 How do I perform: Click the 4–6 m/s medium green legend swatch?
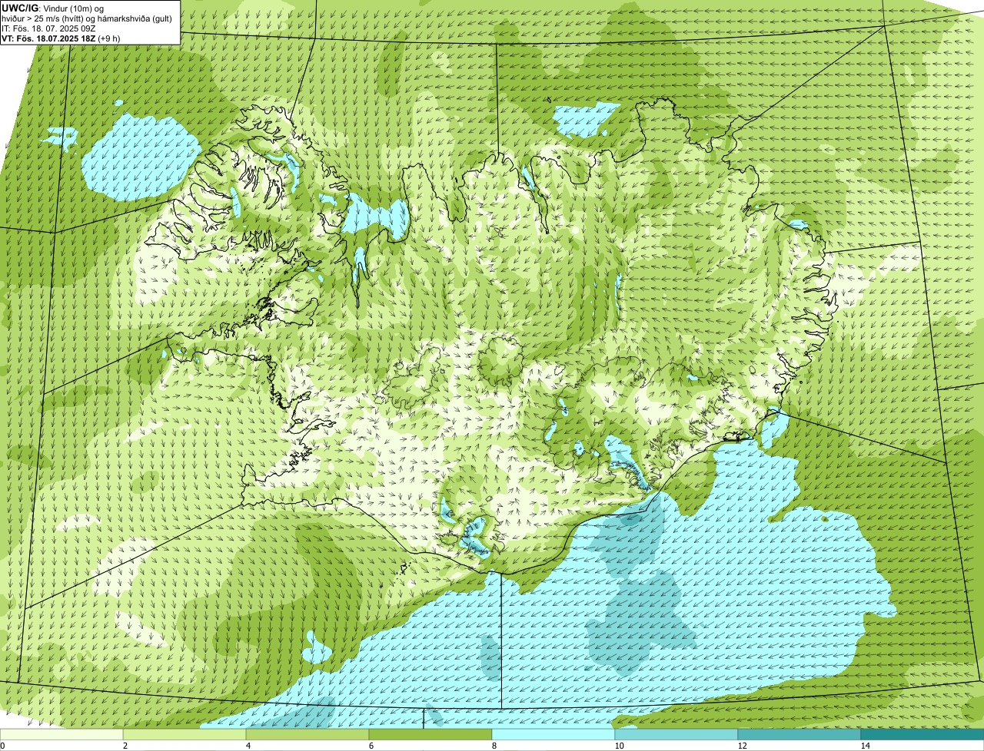307,734
